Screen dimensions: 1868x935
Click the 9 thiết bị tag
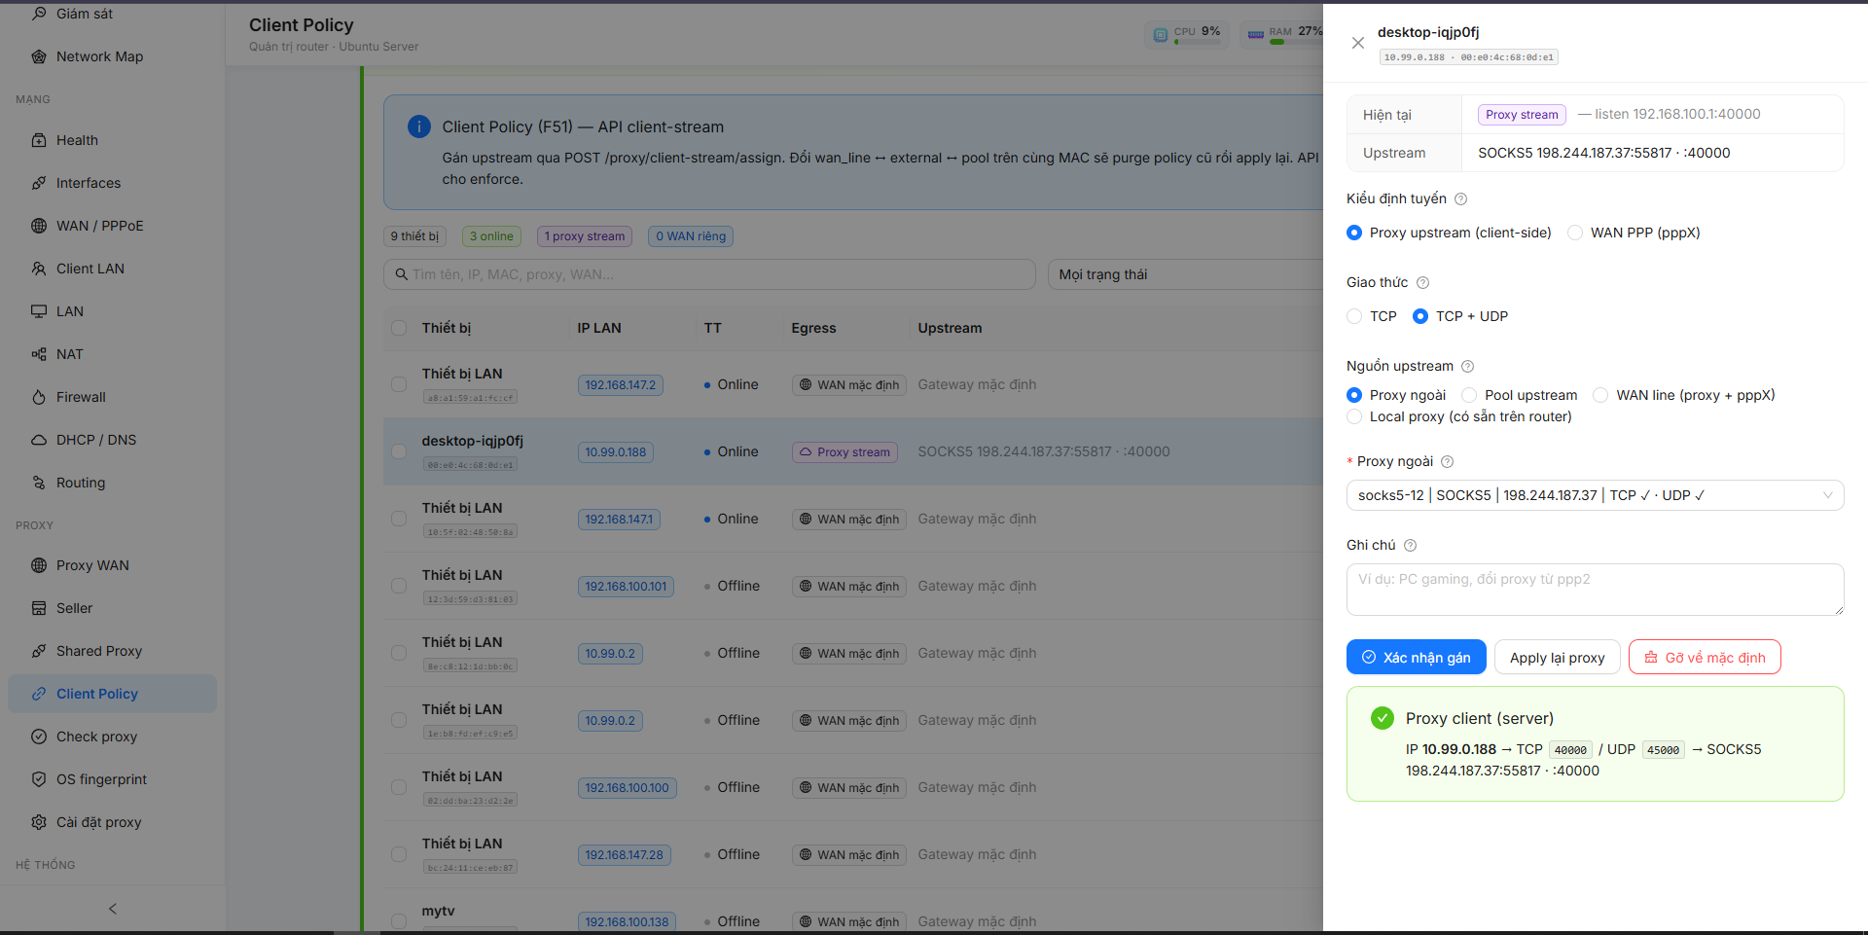click(x=414, y=236)
